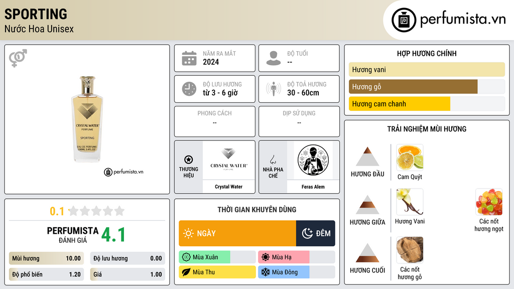This screenshot has width=514, height=289.
Task: Click the Mùa Xuân season bar
Action: click(x=217, y=257)
